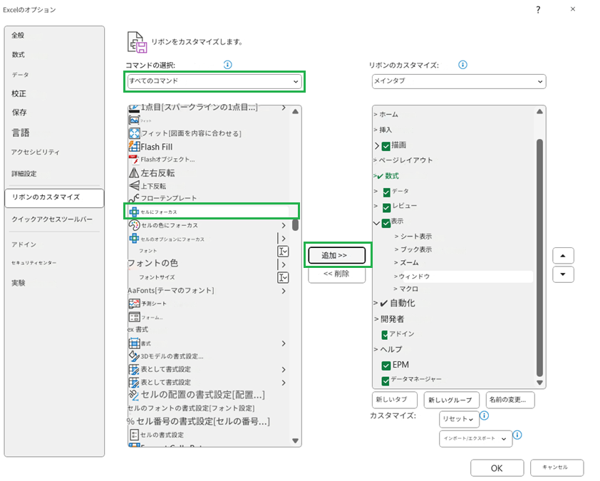Expand the 描画 tab tree node
600x481 pixels.
pyautogui.click(x=377, y=146)
